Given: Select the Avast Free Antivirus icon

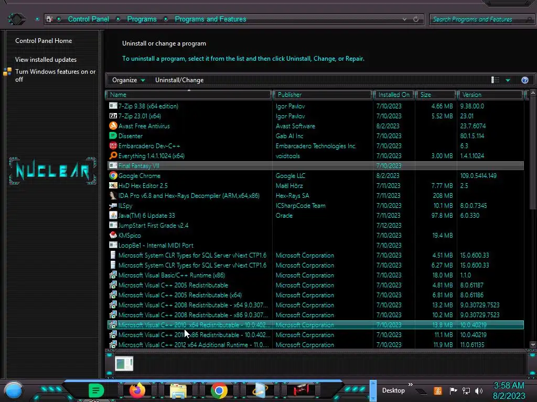Looking at the screenshot, I should pos(113,126).
